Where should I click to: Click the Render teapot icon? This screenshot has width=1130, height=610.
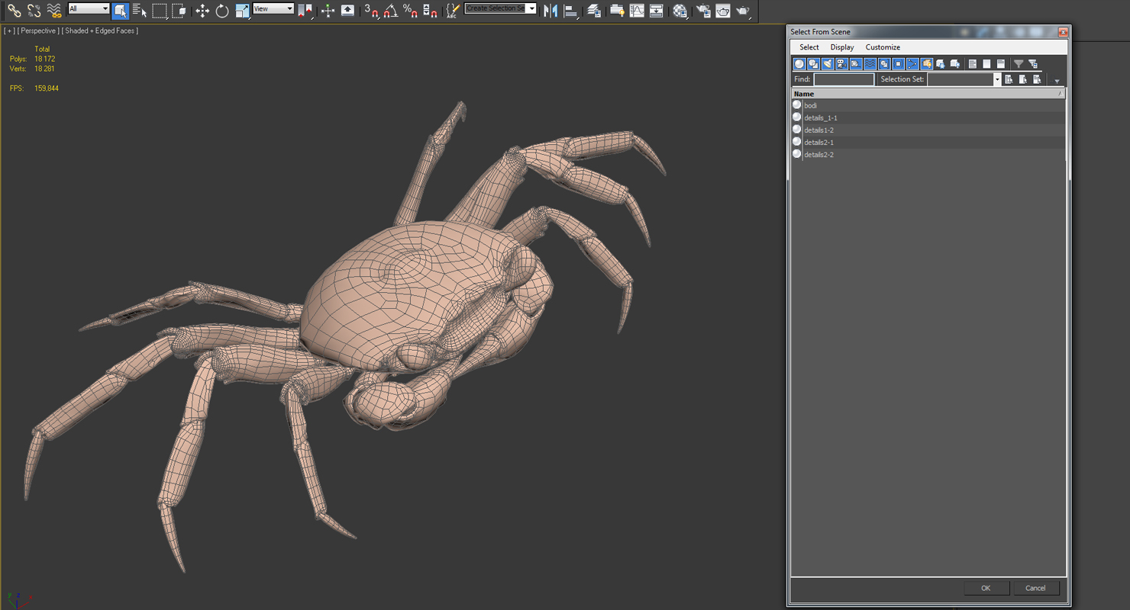coord(742,11)
